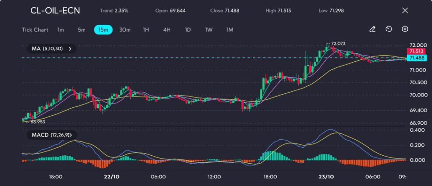Switch to the Tick Chart view
The image size is (432, 186).
pos(35,30)
